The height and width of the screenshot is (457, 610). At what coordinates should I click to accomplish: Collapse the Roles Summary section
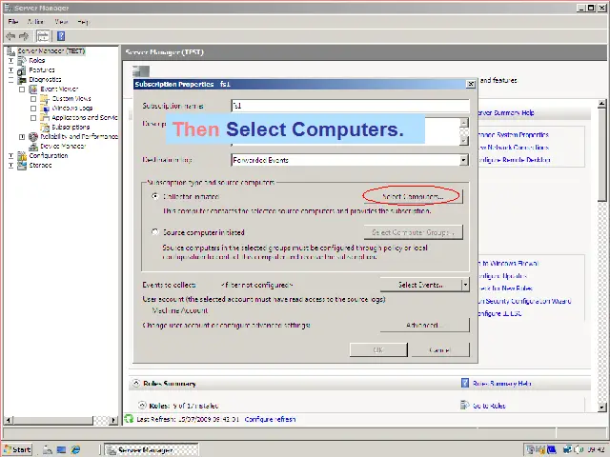135,383
